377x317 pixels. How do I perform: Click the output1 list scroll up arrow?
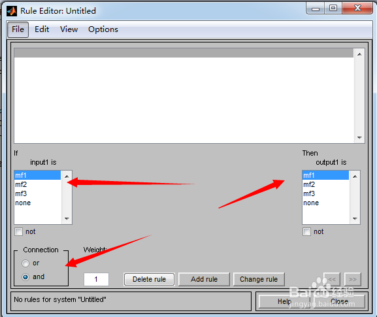pyautogui.click(x=355, y=176)
